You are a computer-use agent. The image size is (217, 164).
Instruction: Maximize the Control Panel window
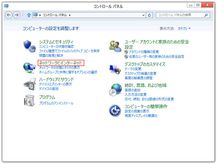(x=198, y=5)
